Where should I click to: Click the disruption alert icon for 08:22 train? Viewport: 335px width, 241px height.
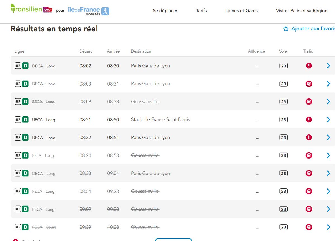click(x=309, y=138)
